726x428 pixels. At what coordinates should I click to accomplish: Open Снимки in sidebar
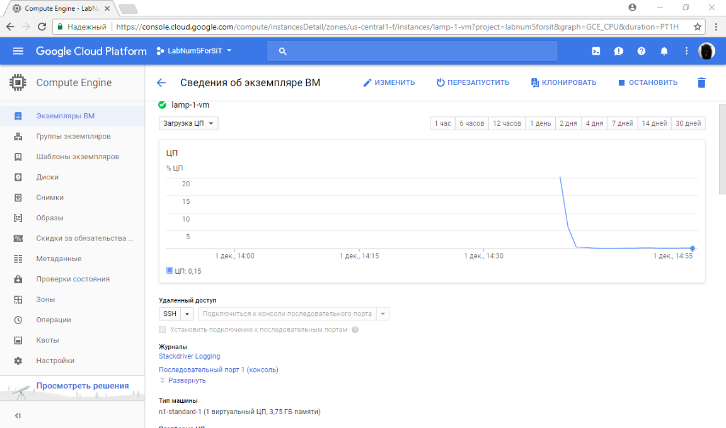tap(72, 198)
